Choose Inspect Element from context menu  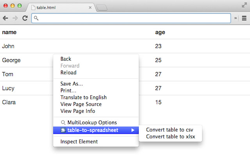coord(79,142)
